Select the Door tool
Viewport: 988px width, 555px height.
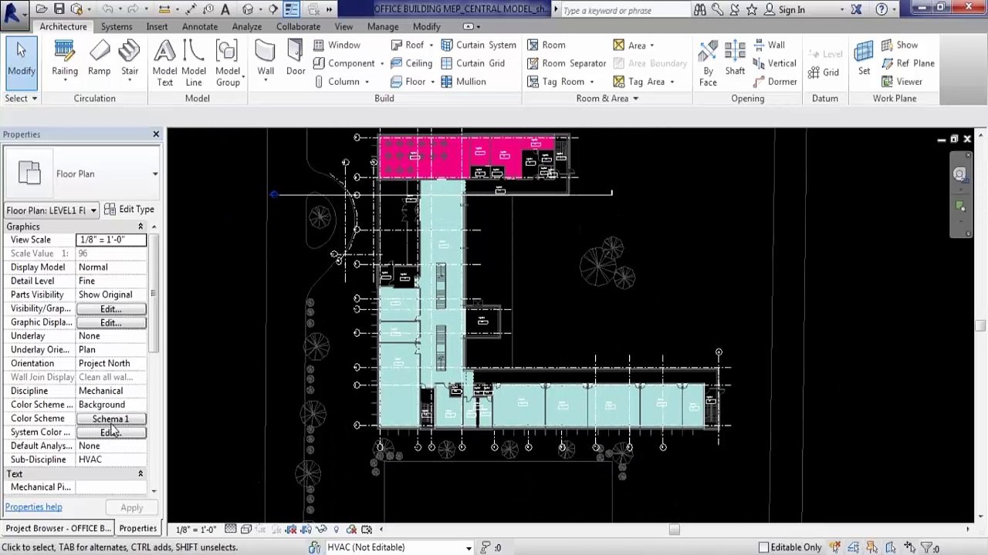click(296, 59)
